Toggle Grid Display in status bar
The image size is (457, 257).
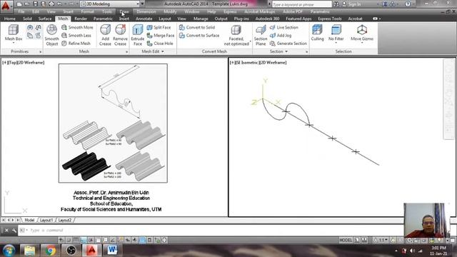click(76, 240)
